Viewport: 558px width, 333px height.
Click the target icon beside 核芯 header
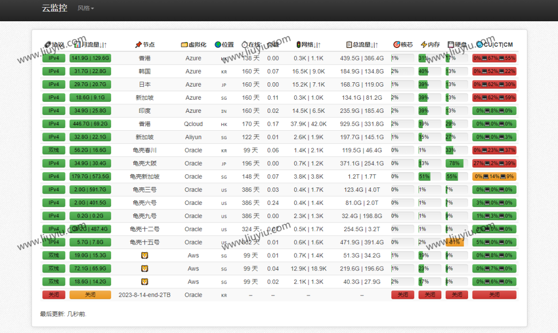click(x=397, y=45)
